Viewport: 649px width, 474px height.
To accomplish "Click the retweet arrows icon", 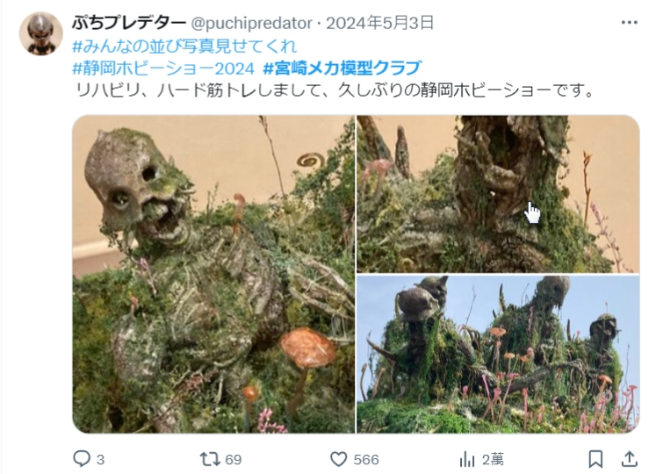I will (209, 459).
